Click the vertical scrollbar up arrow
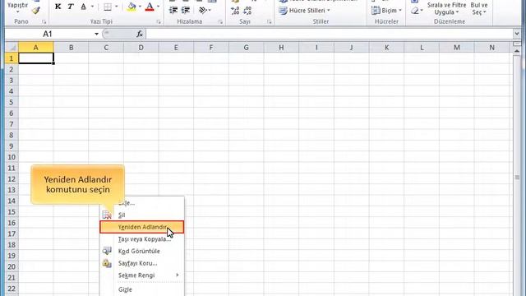The width and height of the screenshot is (526, 296). coord(517,51)
